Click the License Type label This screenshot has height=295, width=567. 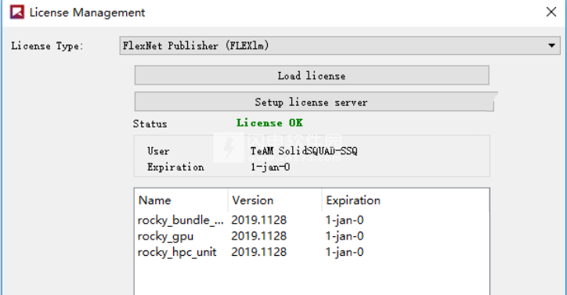[x=47, y=46]
